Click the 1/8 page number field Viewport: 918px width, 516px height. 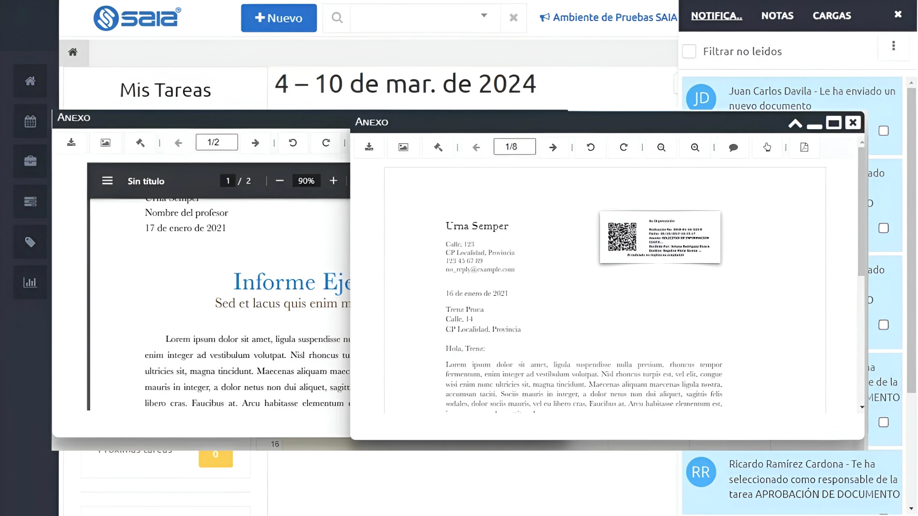[514, 147]
